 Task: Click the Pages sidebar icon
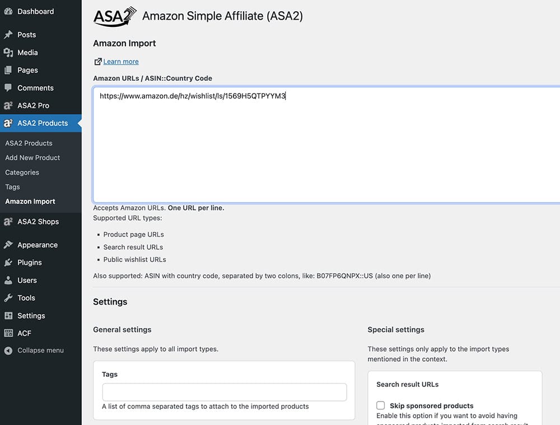8,70
